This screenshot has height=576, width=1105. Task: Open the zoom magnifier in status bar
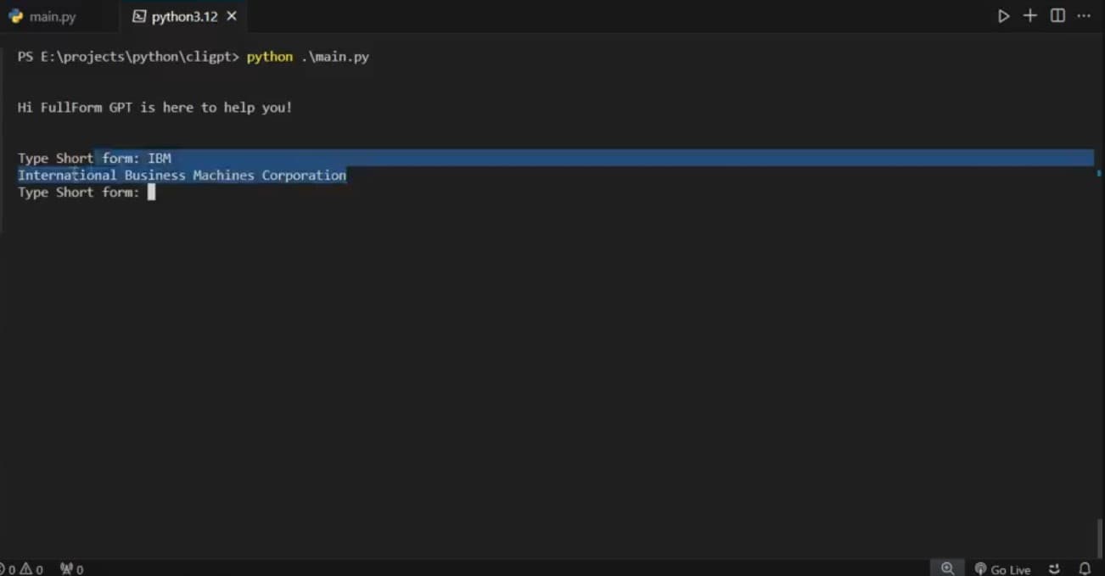pos(947,568)
